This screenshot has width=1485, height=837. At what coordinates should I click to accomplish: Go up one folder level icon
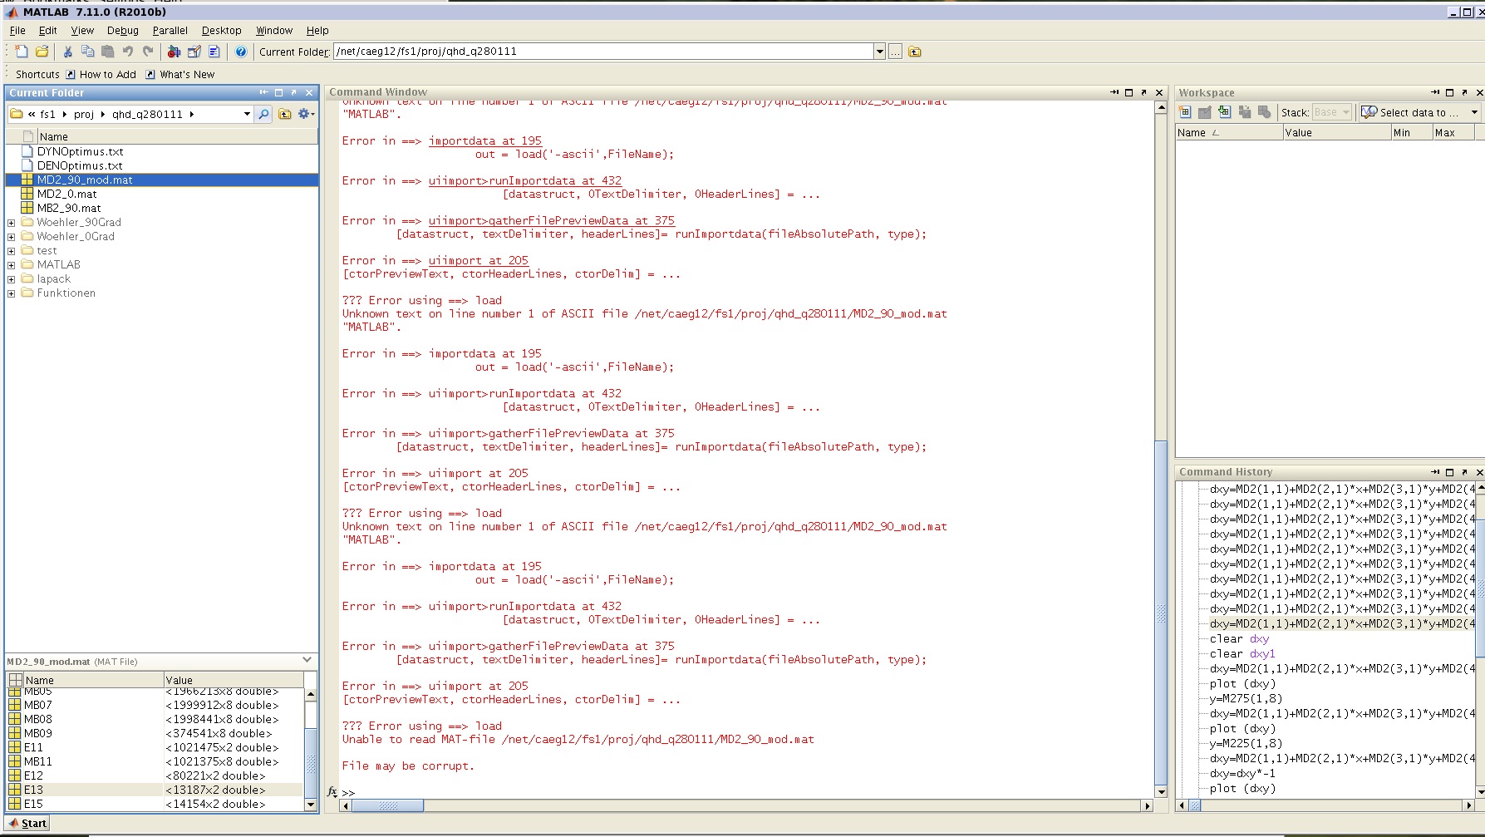[x=285, y=114]
